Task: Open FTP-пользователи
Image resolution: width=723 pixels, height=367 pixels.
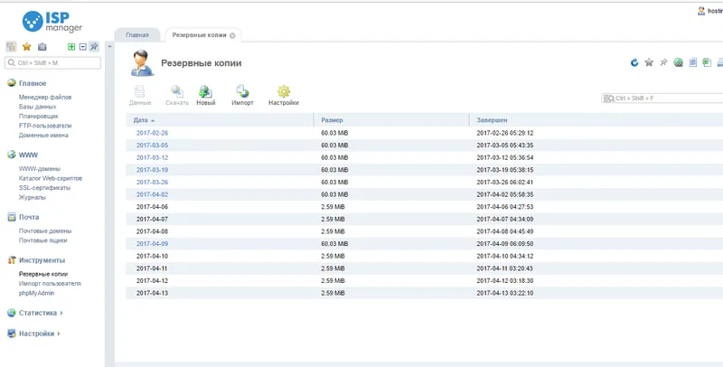Action: coord(45,126)
